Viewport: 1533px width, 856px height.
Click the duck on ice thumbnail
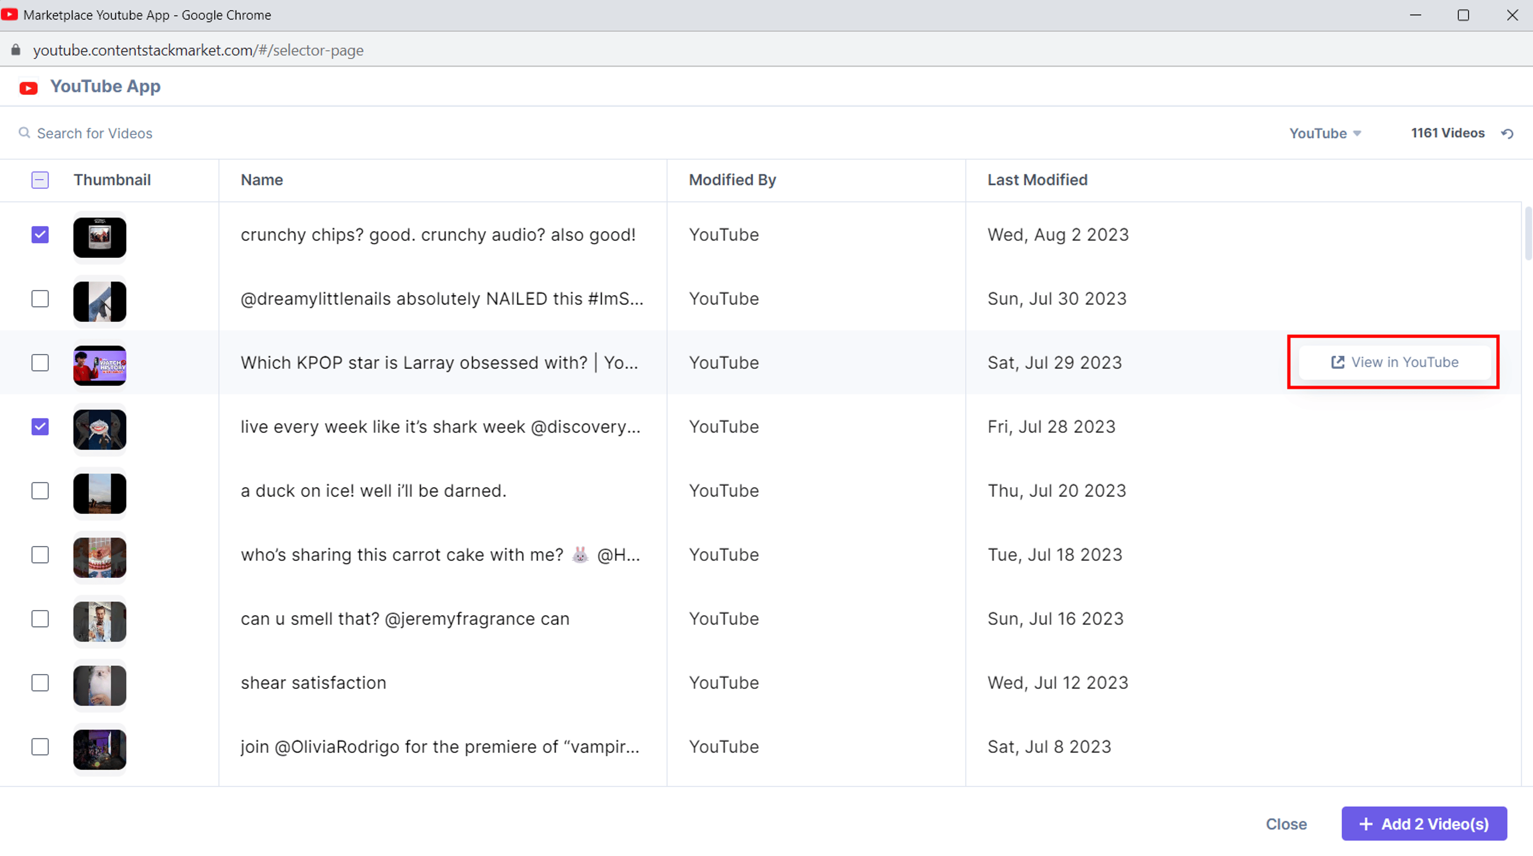click(x=99, y=493)
